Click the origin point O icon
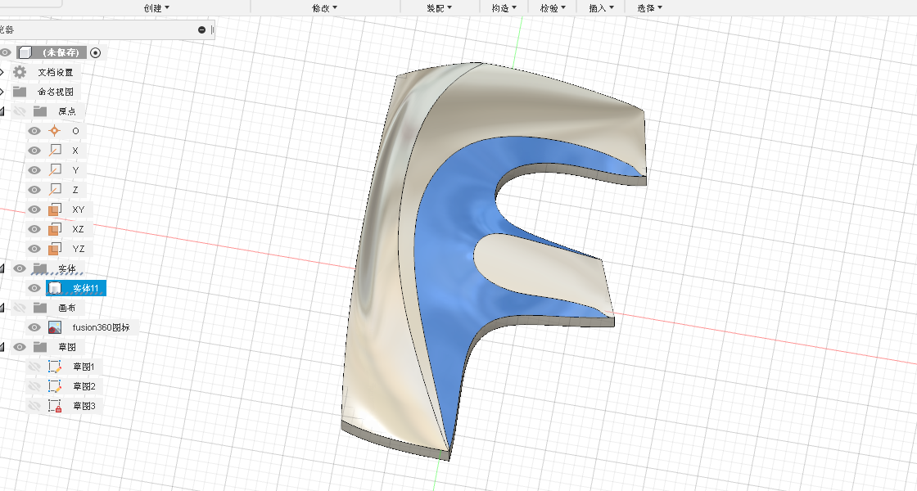This screenshot has width=917, height=491. 54,131
